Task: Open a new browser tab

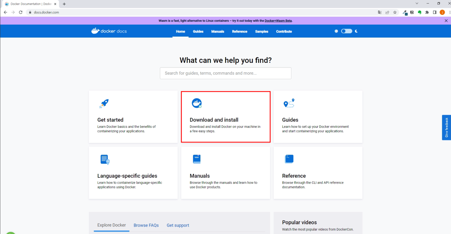Action: click(x=64, y=4)
